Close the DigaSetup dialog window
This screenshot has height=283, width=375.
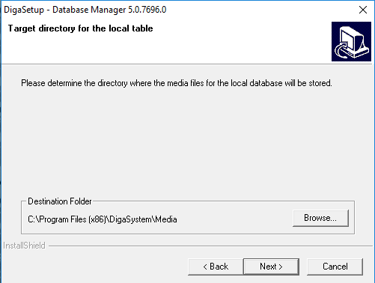[x=363, y=10]
